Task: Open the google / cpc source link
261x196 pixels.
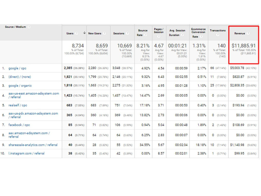Action: 17,68
